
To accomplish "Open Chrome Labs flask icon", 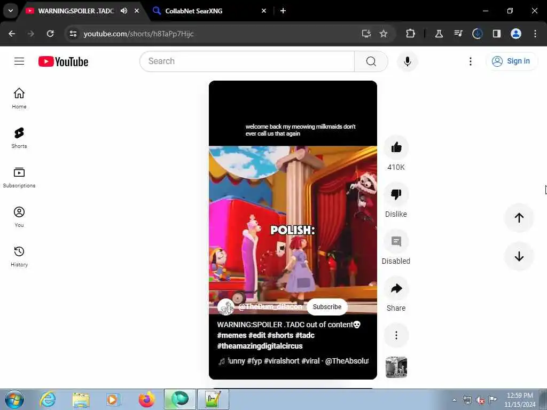I will point(439,34).
